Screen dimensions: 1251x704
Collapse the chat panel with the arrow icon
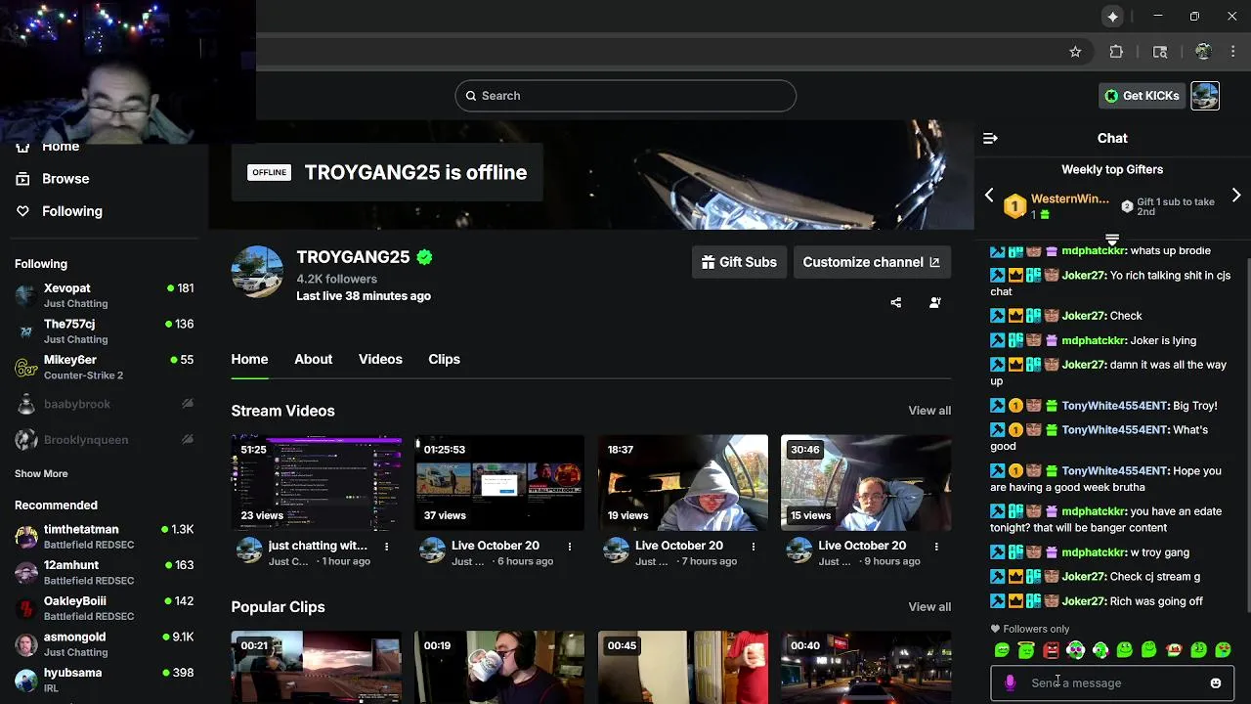point(990,139)
